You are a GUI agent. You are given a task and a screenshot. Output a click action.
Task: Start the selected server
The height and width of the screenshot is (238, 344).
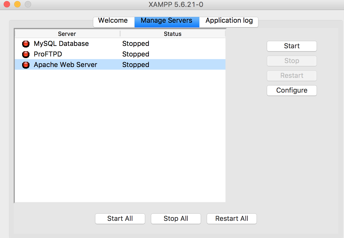coord(292,46)
